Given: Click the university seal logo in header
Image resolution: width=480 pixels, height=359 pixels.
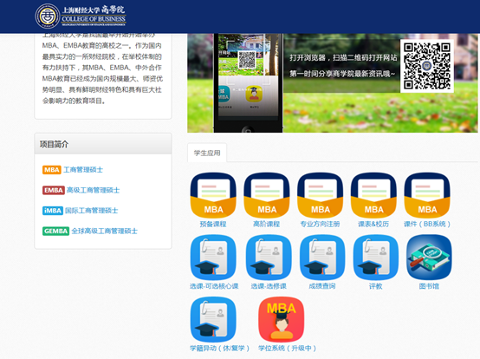Looking at the screenshot, I should pyautogui.click(x=47, y=16).
